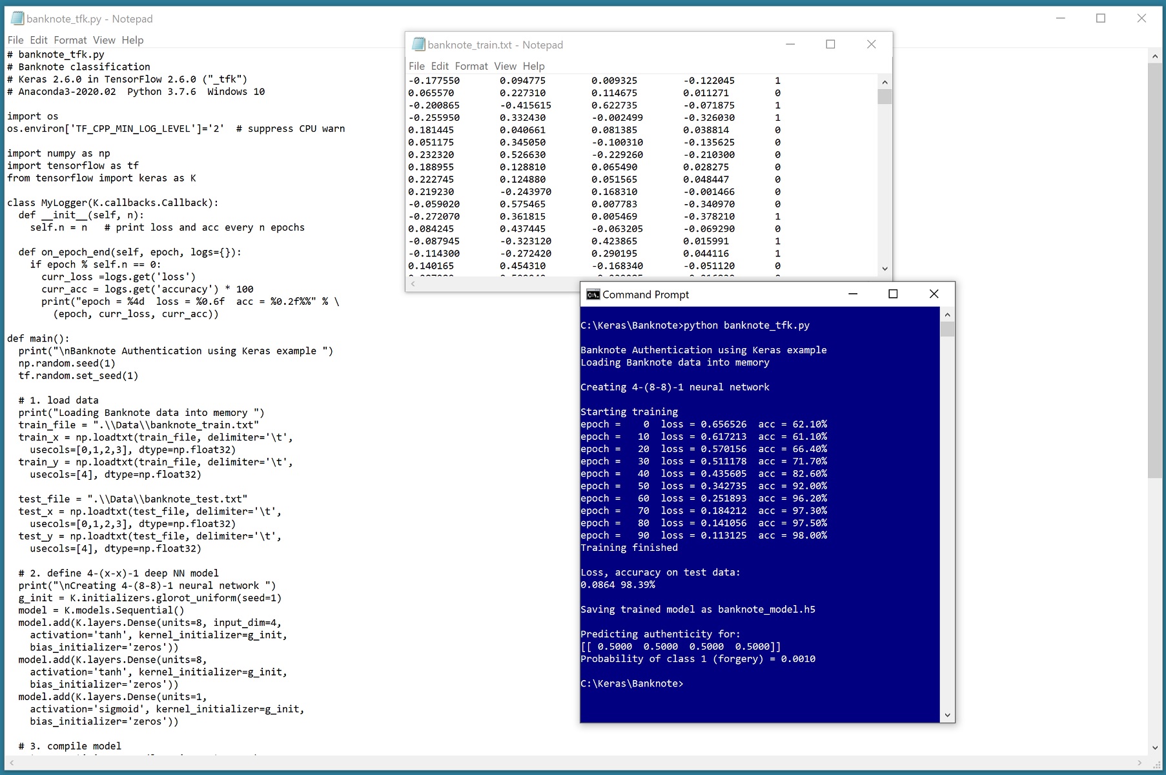The image size is (1166, 775).
Task: Open Format menu in banknote_train.txt Notepad
Action: pos(471,66)
